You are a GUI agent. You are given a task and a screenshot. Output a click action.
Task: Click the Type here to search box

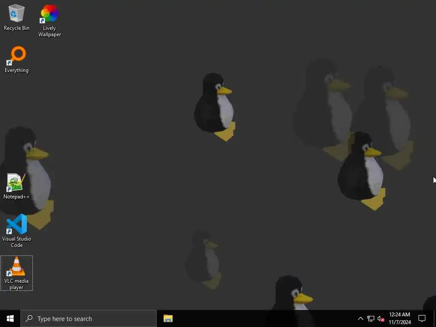point(89,318)
